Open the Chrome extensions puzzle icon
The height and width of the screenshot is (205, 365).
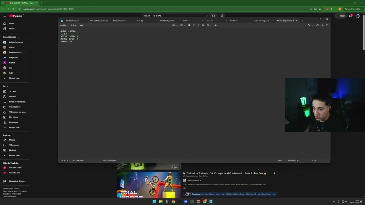tap(332, 9)
